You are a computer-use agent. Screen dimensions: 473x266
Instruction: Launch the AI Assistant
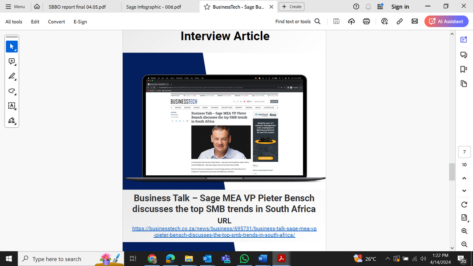point(446,21)
